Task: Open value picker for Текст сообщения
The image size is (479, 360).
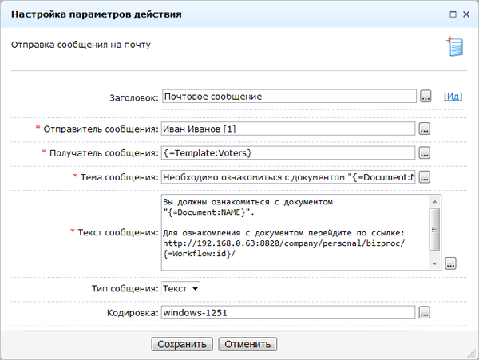Action: (451, 263)
